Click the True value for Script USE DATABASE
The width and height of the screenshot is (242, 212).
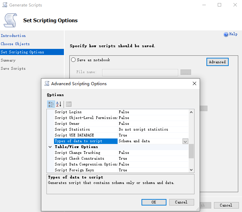click(x=123, y=135)
